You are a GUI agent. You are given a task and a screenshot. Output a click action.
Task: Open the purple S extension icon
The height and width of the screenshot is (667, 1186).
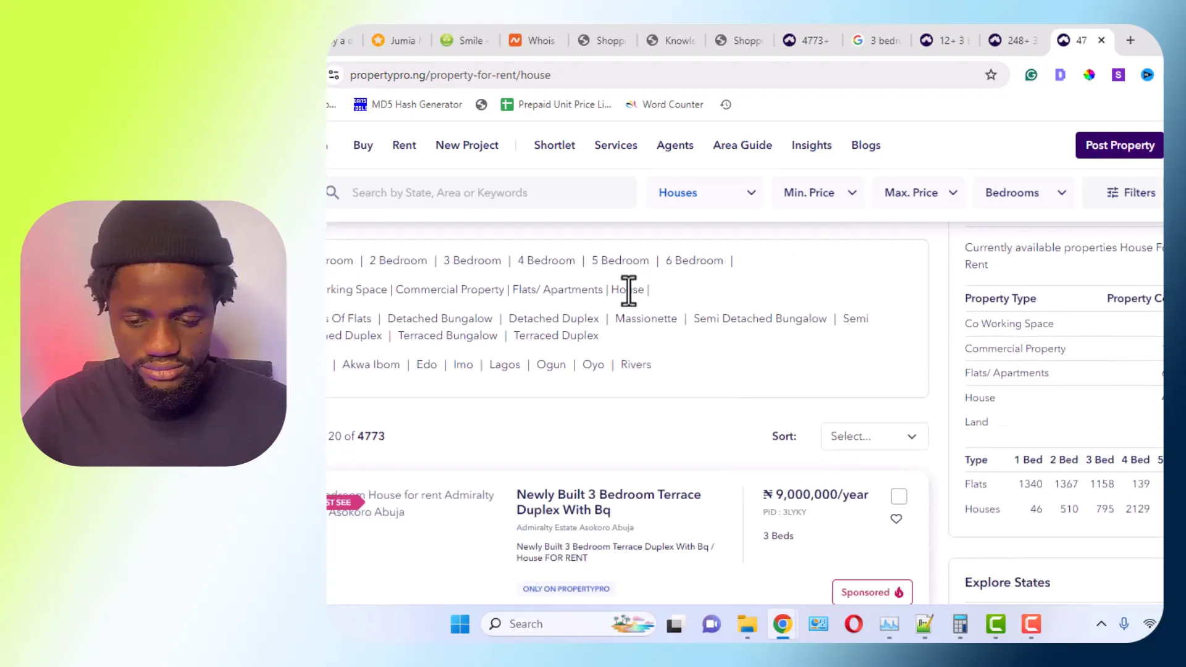tap(1118, 75)
